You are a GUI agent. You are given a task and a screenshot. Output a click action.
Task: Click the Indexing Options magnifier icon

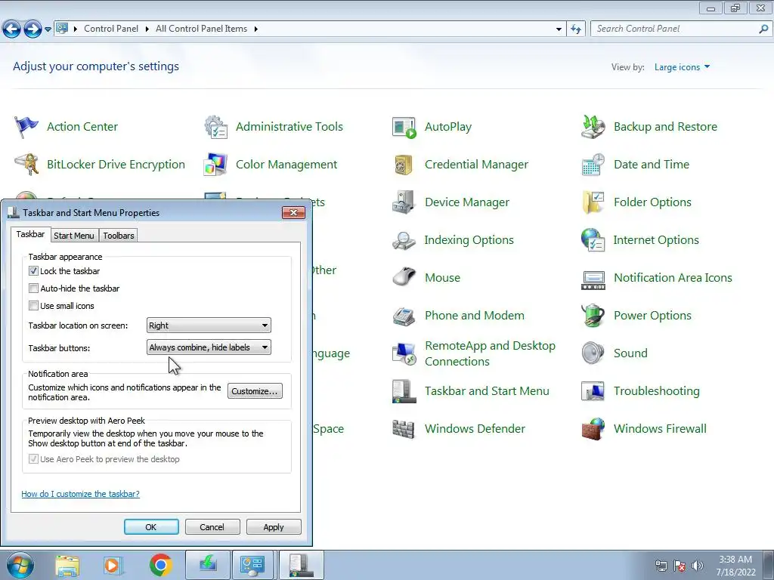[x=404, y=241]
